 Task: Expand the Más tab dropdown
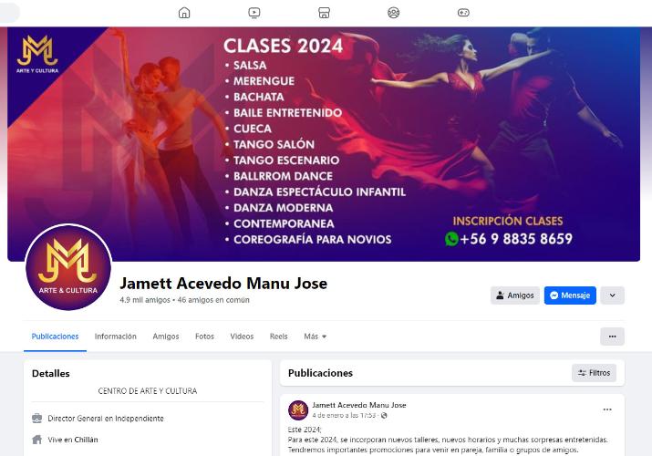coord(316,337)
